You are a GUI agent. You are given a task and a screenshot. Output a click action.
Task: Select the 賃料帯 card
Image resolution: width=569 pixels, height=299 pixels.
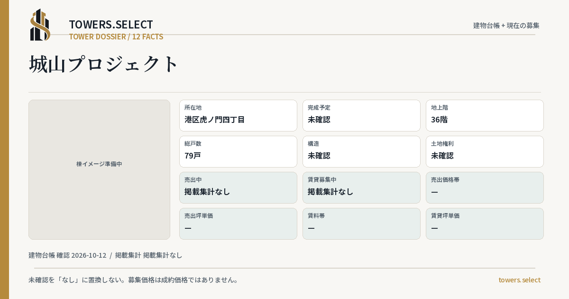coord(361,224)
